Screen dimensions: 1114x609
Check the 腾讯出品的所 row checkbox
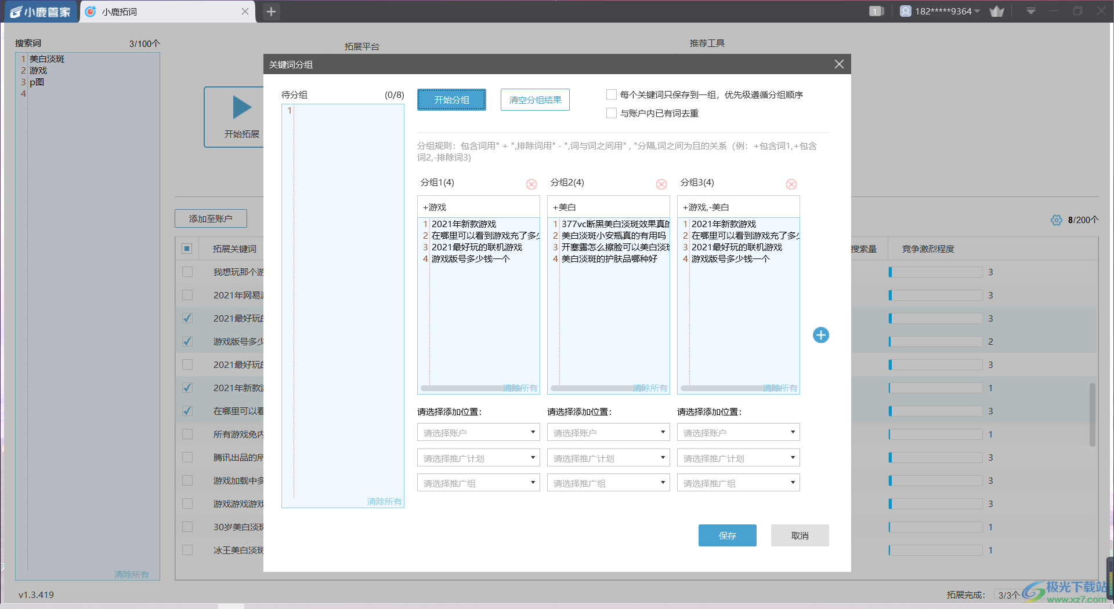point(187,457)
